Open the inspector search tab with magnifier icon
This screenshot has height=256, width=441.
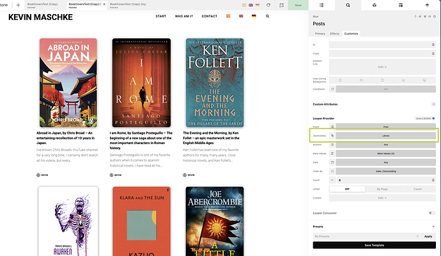point(348,4)
